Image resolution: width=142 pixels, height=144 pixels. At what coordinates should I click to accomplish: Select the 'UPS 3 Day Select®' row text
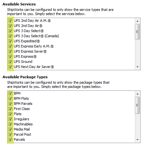tap(29, 31)
